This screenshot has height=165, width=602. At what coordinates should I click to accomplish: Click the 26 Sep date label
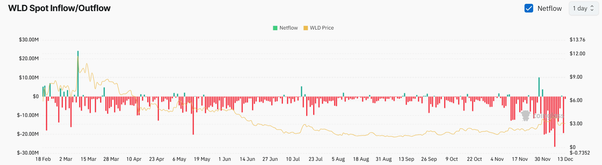429,159
